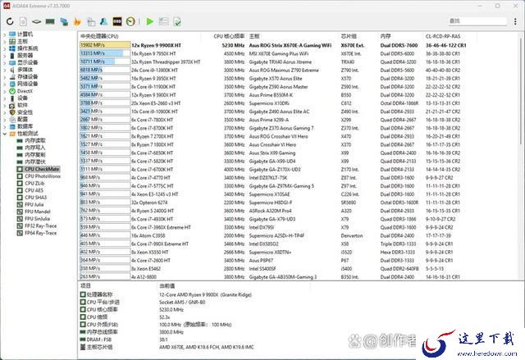525x360 pixels.
Task: Collapse the 性能测试 tree node
Action: click(5, 134)
